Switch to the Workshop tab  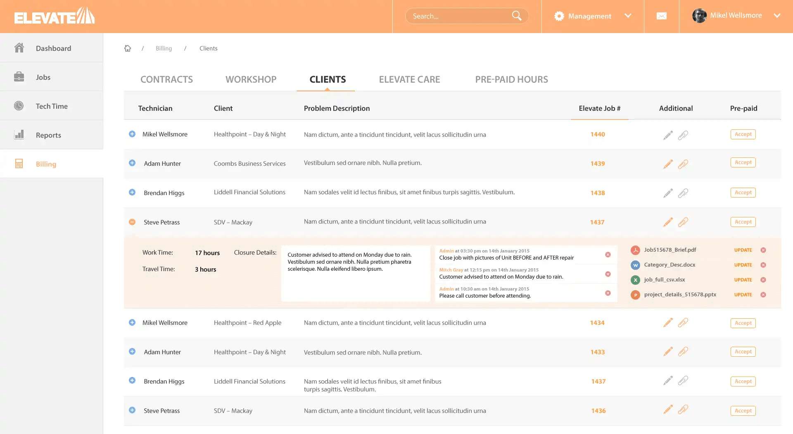[251, 79]
